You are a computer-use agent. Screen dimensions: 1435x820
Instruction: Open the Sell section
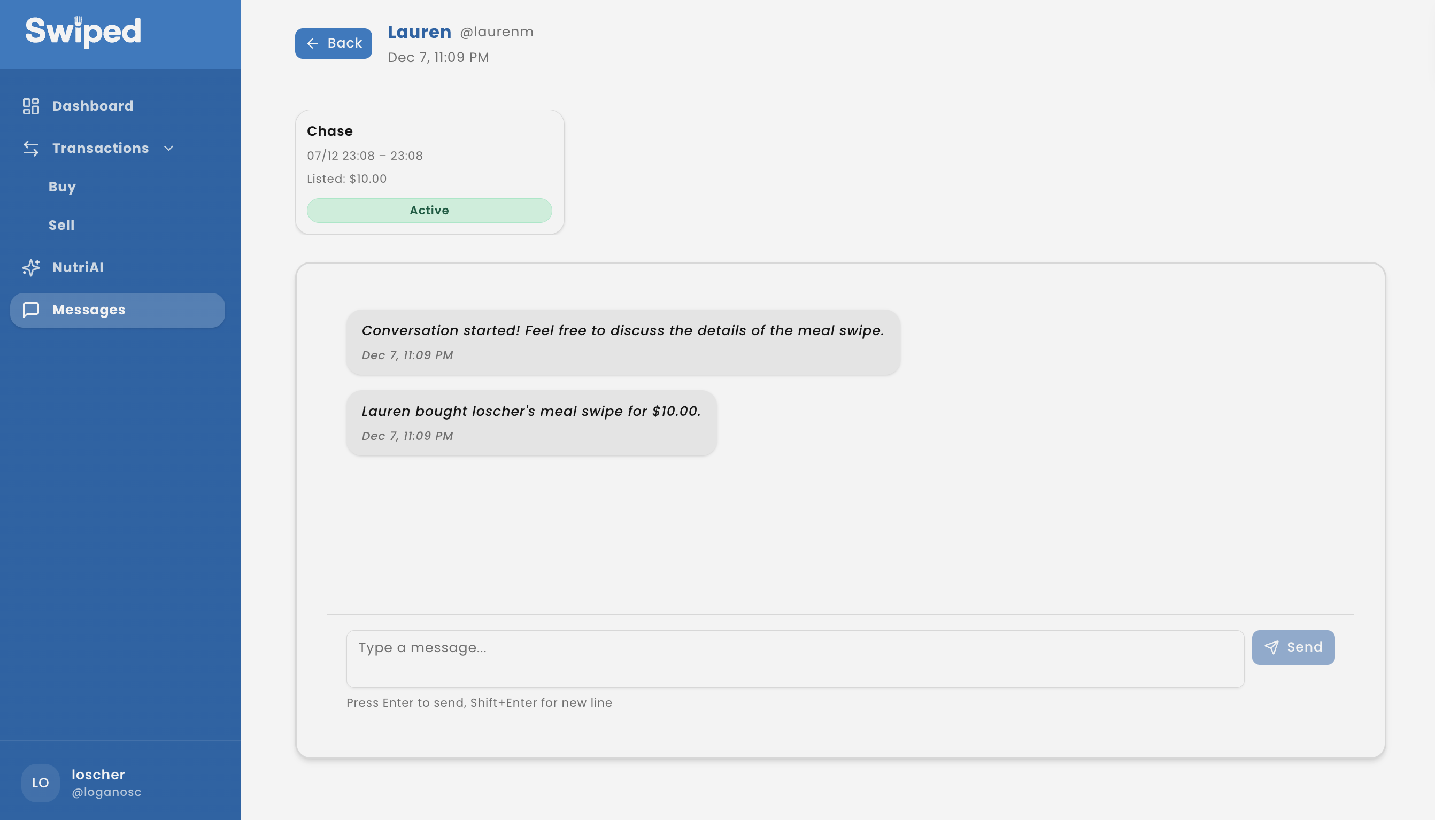click(61, 225)
